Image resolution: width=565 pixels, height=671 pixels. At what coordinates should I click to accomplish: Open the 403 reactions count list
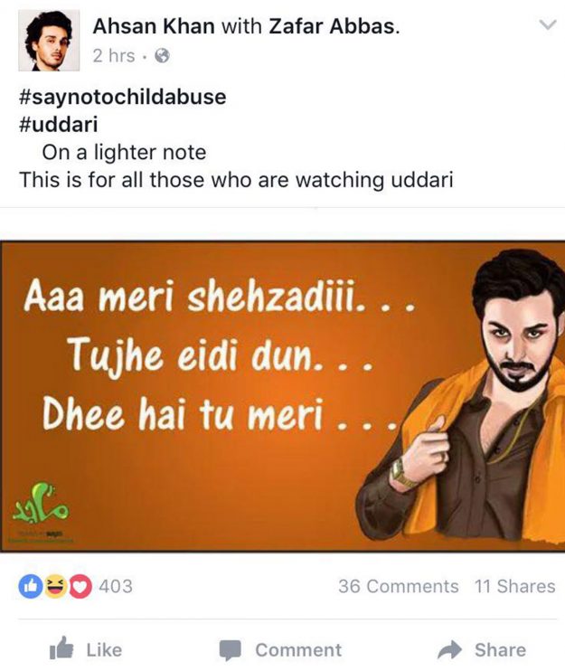[x=116, y=586]
